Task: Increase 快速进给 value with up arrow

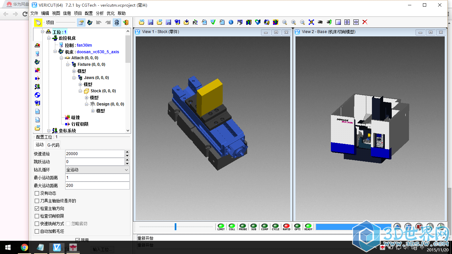Action: coord(127,152)
